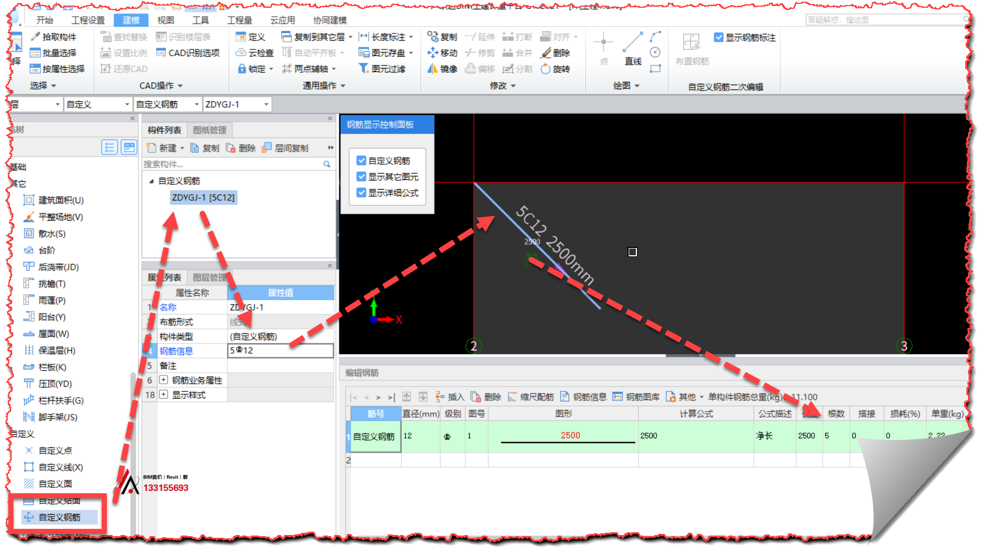Click 层间复制 copy between floors
988x560 pixels.
[285, 148]
